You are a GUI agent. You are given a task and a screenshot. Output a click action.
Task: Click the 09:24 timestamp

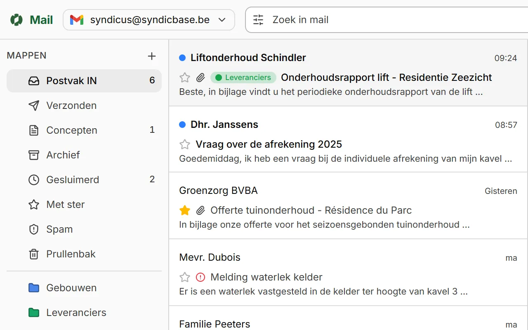click(506, 58)
